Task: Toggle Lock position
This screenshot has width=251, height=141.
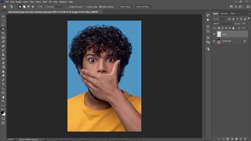Action: tap(226, 28)
